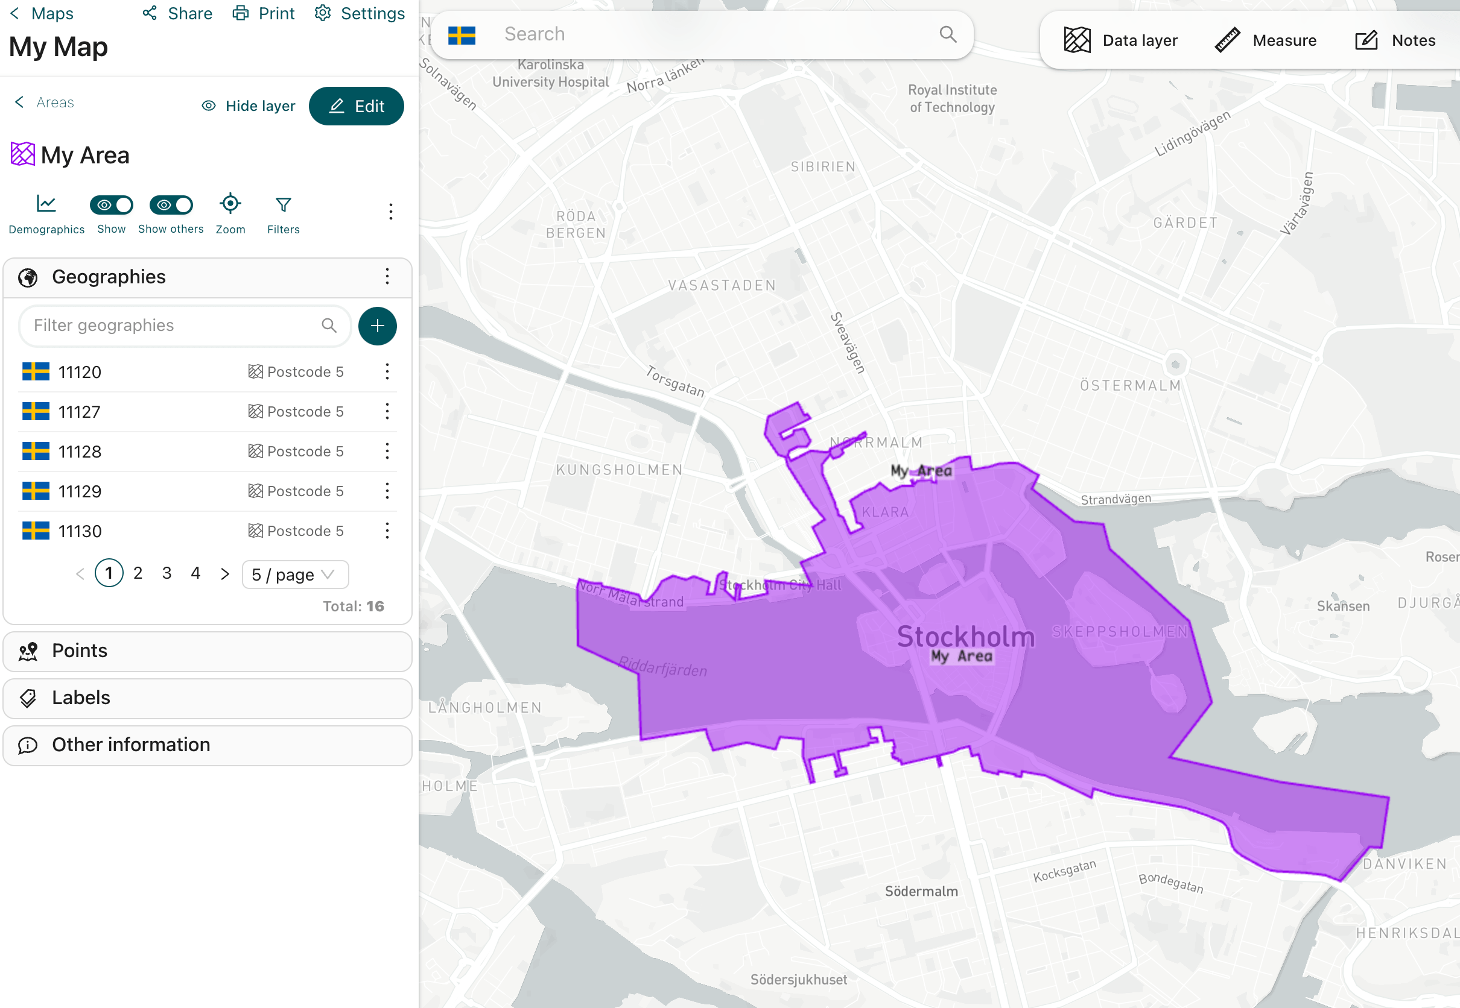Image resolution: width=1460 pixels, height=1008 pixels.
Task: Click the Edit button
Action: (357, 106)
